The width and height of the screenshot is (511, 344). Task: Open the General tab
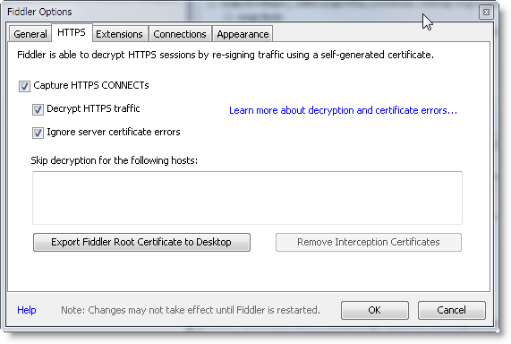pyautogui.click(x=30, y=34)
